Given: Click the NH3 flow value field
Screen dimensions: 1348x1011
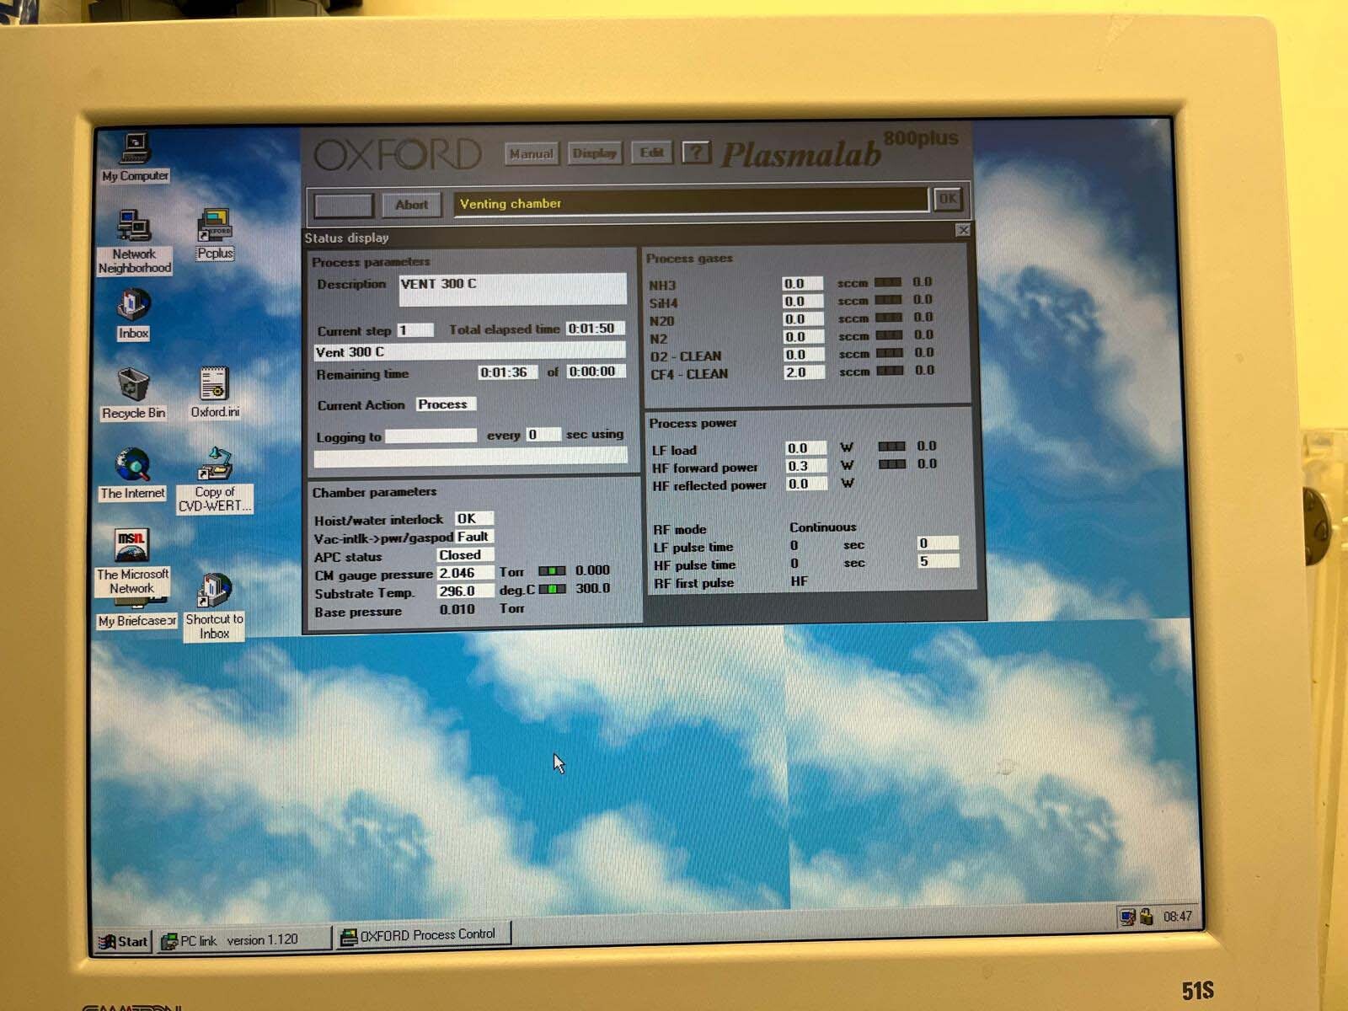Looking at the screenshot, I should pyautogui.click(x=802, y=284).
